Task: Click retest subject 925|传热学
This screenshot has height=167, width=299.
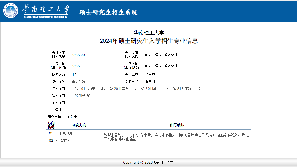Action: (x=83, y=96)
